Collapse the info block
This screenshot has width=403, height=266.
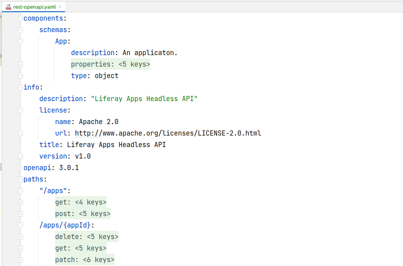click(20, 87)
